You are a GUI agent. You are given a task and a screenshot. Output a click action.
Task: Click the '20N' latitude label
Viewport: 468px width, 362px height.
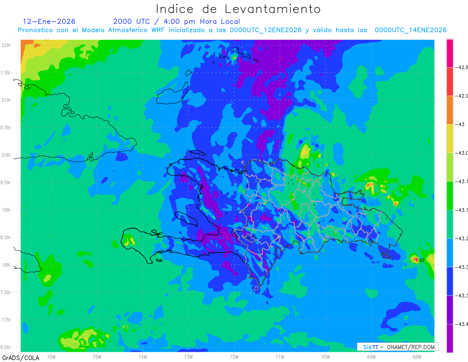coord(6,155)
